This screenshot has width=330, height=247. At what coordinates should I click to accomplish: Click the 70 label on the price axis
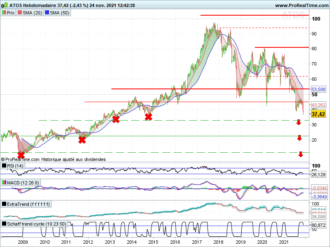click(314, 64)
